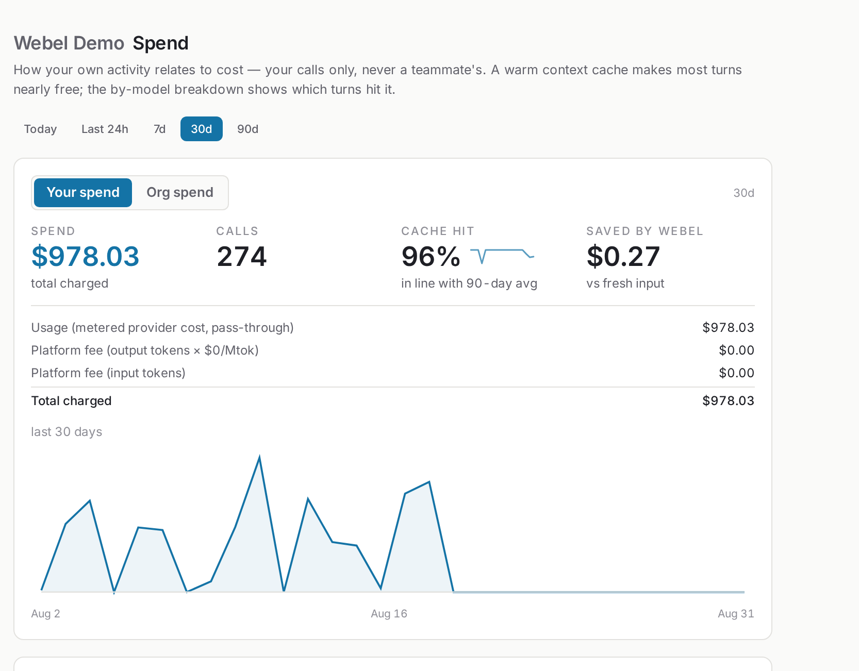Click the cache hit sparkline chart
This screenshot has height=671, width=859.
pos(502,256)
